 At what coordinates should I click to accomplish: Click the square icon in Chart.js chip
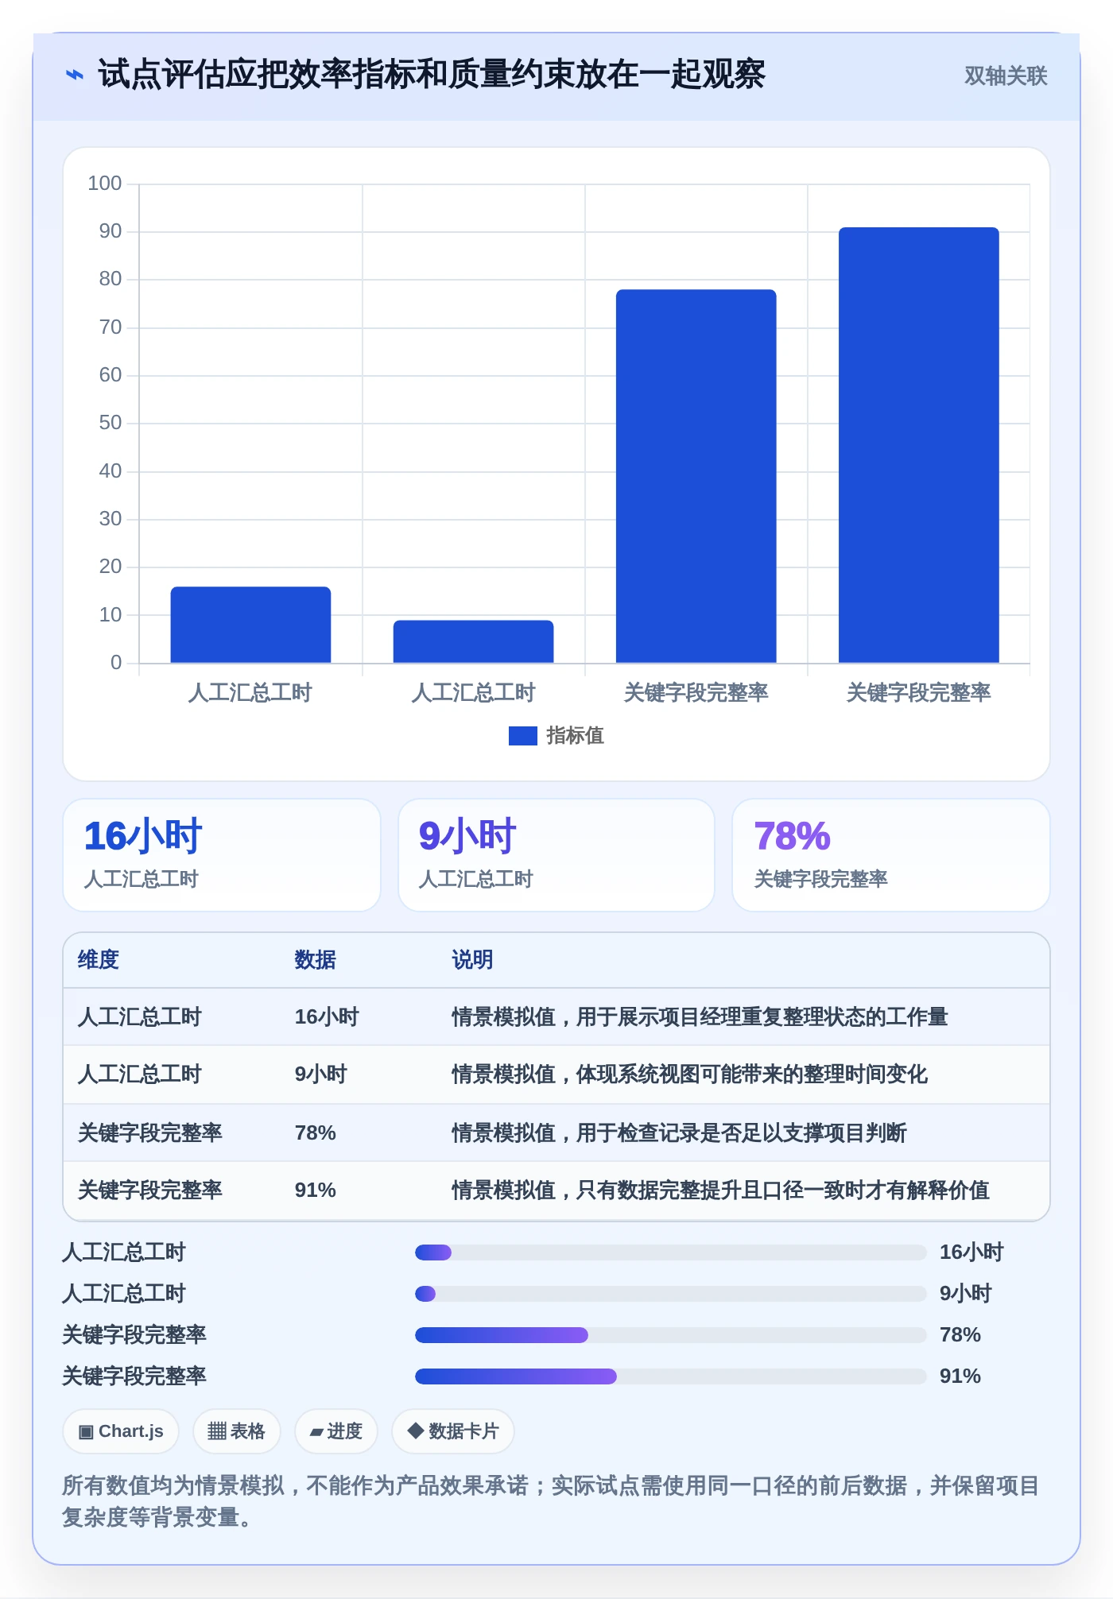[x=86, y=1432]
